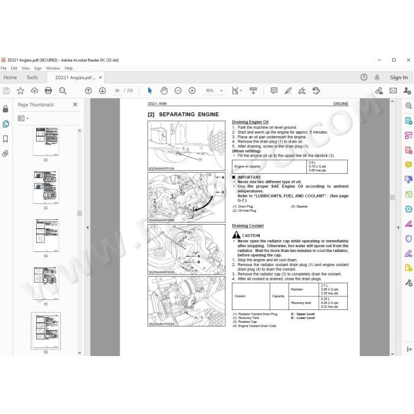Image resolution: width=414 pixels, height=414 pixels.
Task: Open the Add comment tool
Action: [x=274, y=91]
